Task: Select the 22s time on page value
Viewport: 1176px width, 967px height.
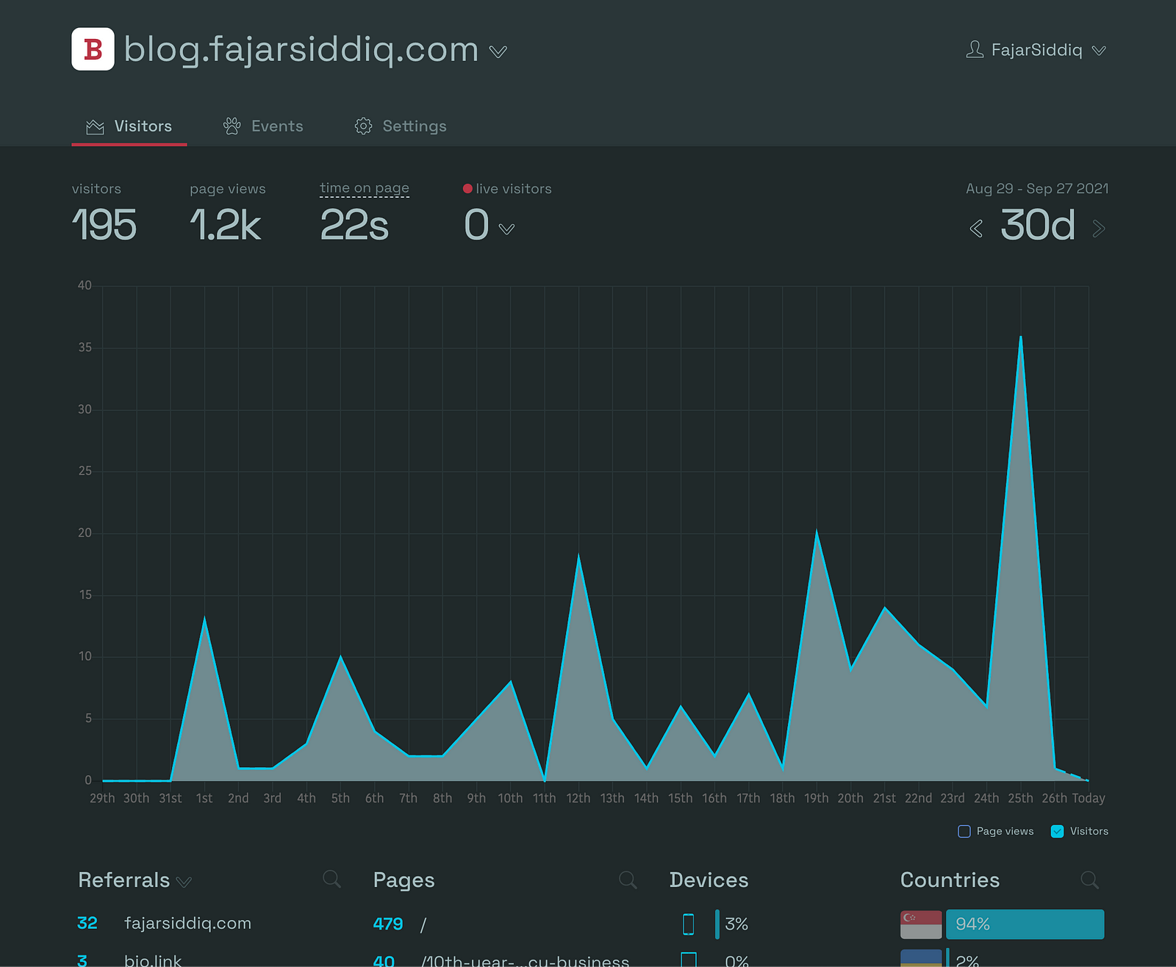Action: (354, 225)
